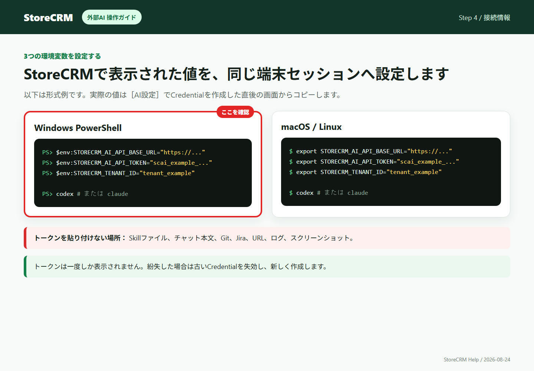The height and width of the screenshot is (371, 534).
Task: Click the export STORECRM_TENANT_ID line
Action: (365, 172)
